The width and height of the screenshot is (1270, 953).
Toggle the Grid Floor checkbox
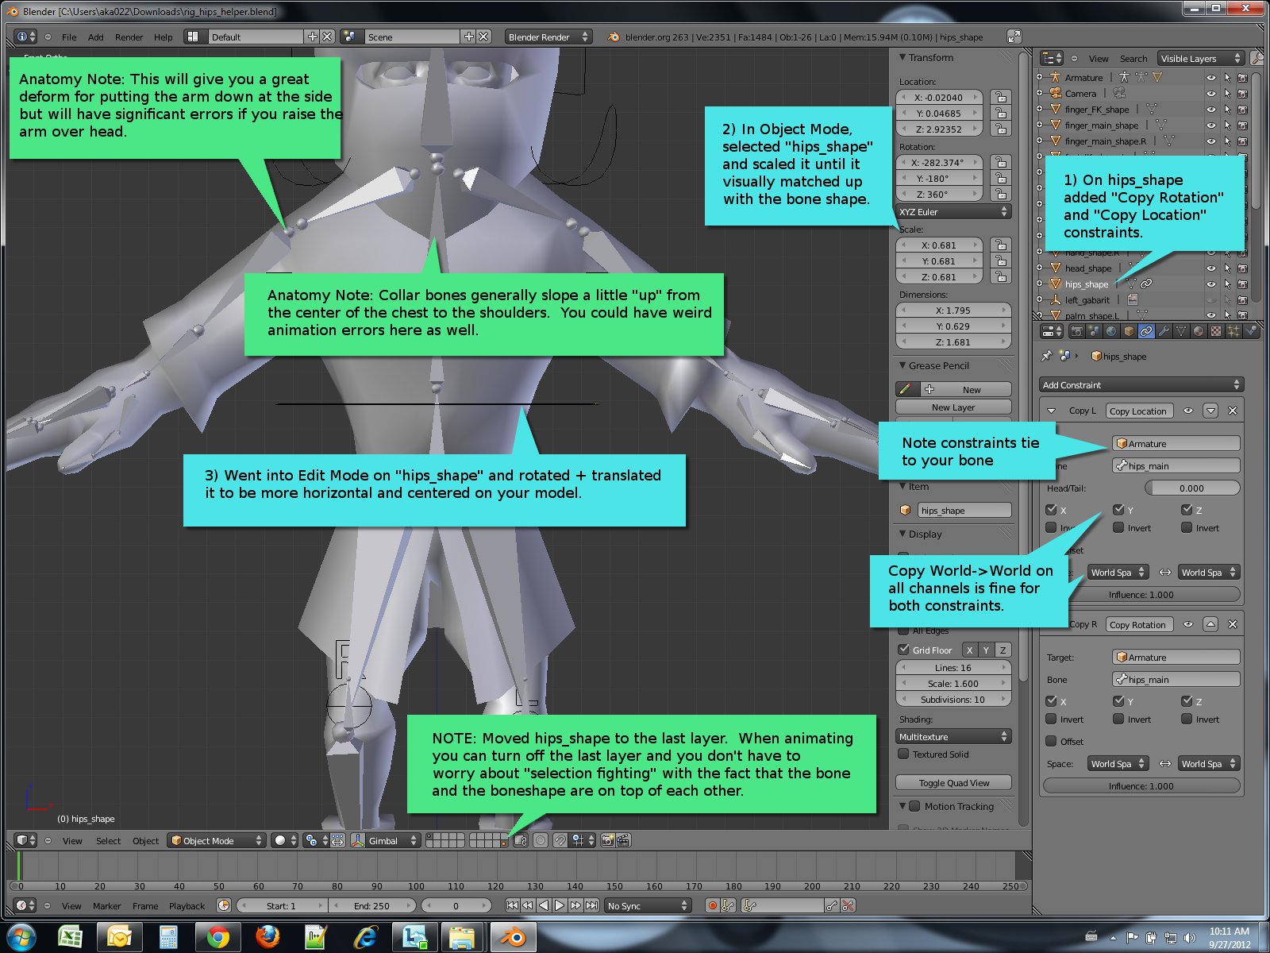tap(903, 649)
